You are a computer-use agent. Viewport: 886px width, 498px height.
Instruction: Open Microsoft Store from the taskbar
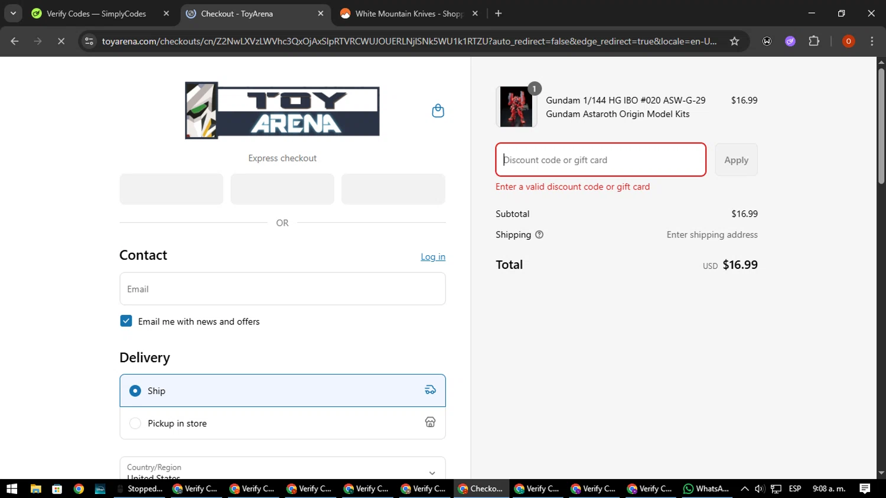57,489
